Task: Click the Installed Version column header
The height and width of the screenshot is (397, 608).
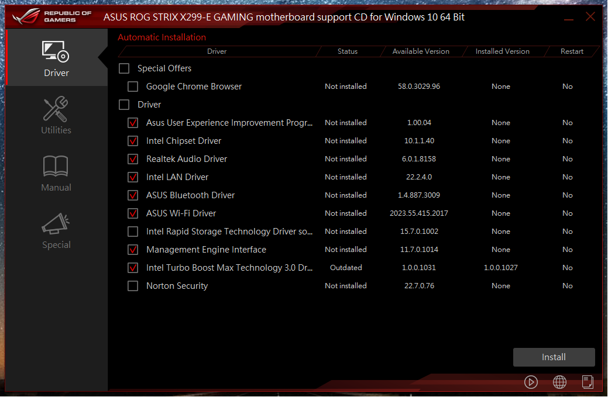Action: click(x=502, y=51)
